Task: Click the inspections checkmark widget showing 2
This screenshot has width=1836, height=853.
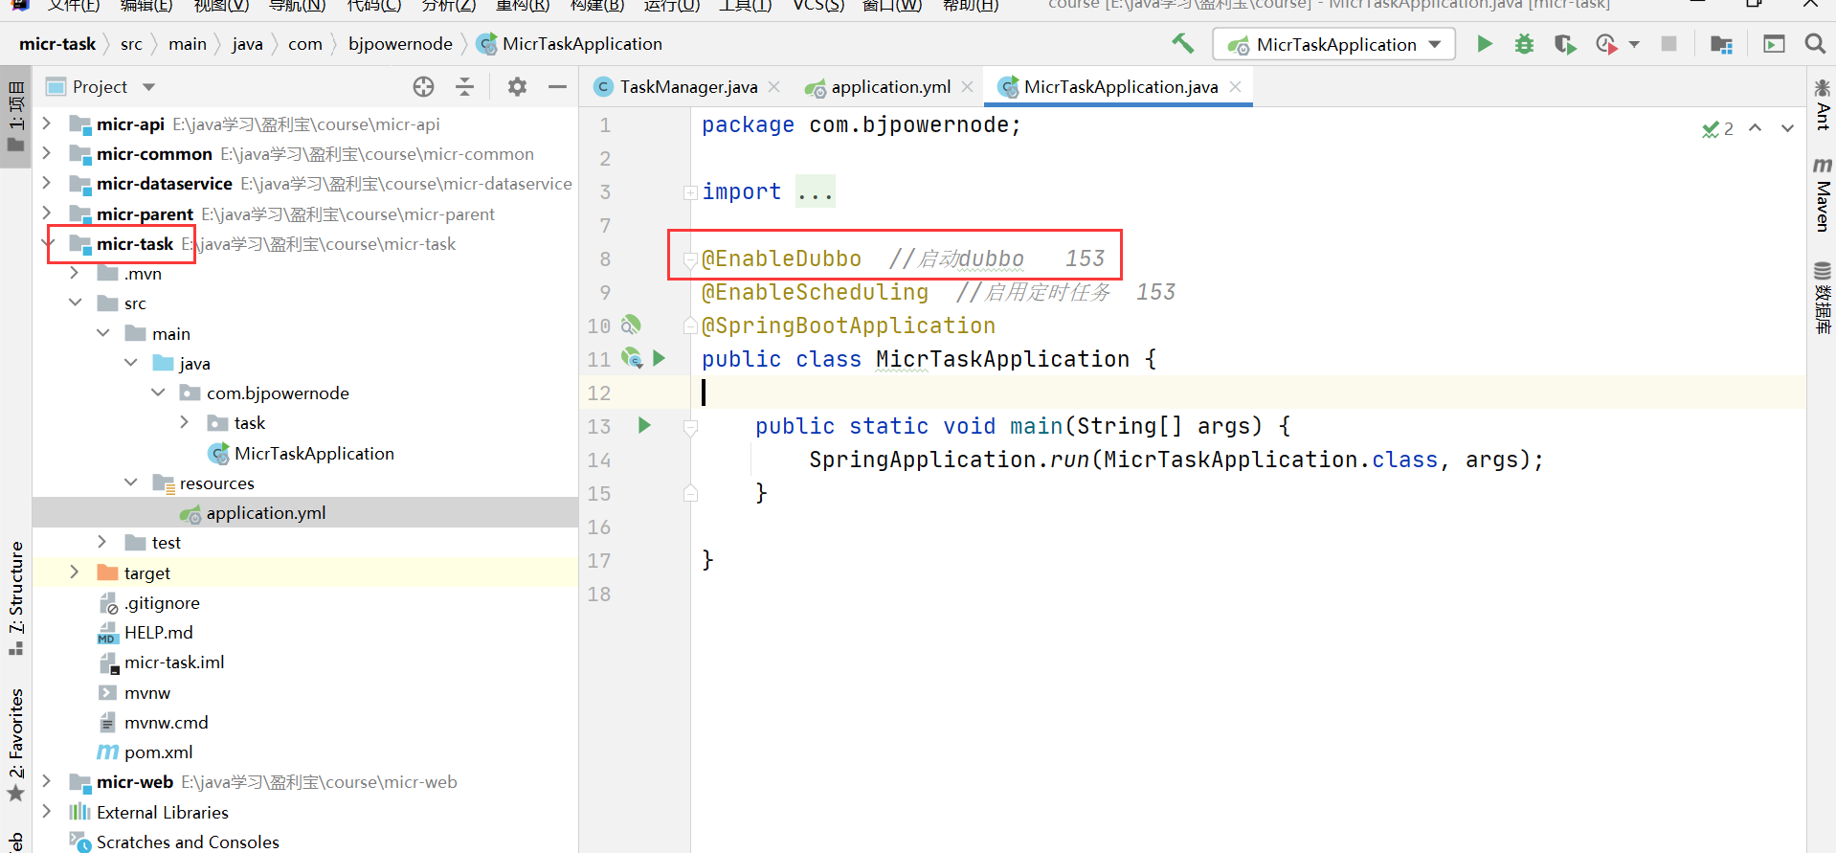Action: coord(1717,128)
